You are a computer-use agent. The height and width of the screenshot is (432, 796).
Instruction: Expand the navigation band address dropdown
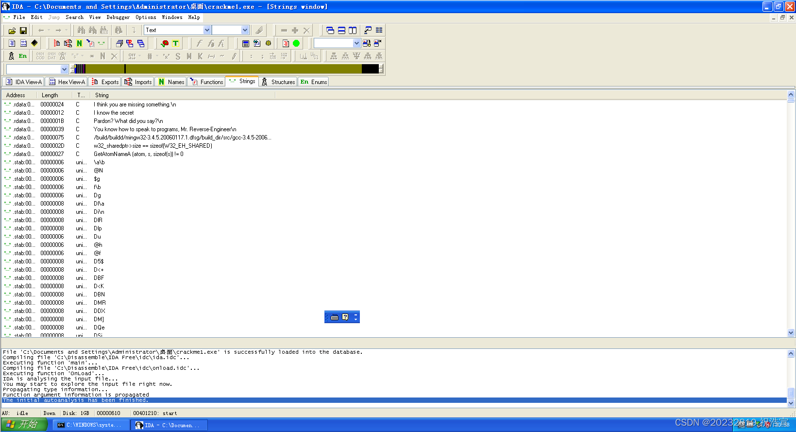coord(64,69)
